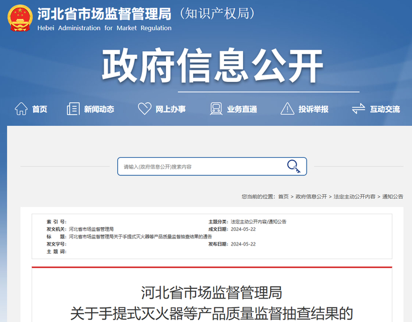412x322 pixels.
Task: Open the 业务直通 navigation item
Action: point(242,109)
